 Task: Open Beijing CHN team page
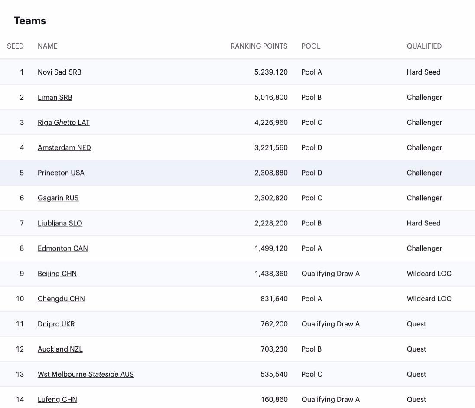[x=57, y=274]
